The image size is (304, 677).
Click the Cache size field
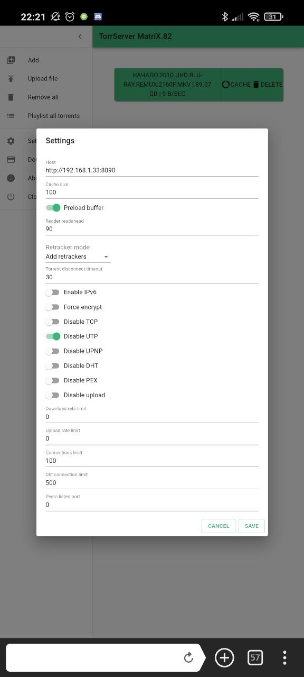click(152, 193)
